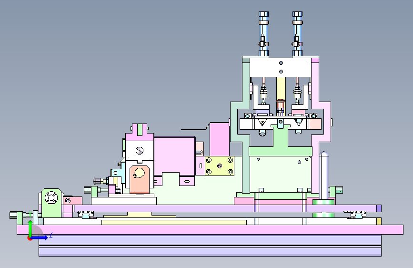
Task: Select the right pneumatic cylinder atop the frame
Action: [297, 34]
